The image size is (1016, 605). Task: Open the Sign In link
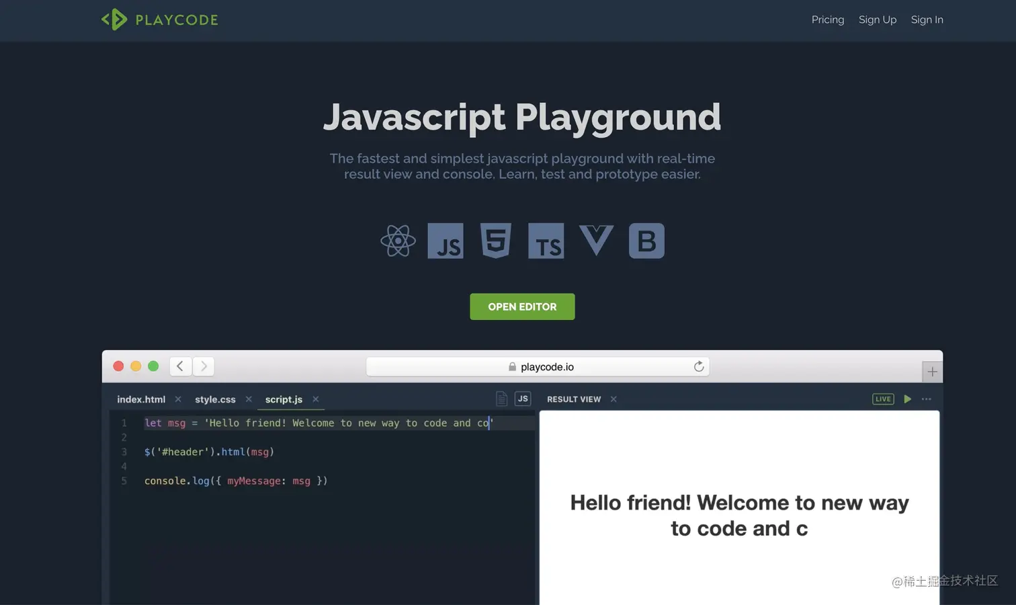click(x=927, y=19)
